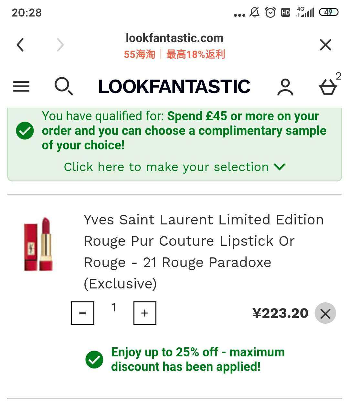Open the shopping basket icon
Image resolution: width=349 pixels, height=401 pixels.
328,87
